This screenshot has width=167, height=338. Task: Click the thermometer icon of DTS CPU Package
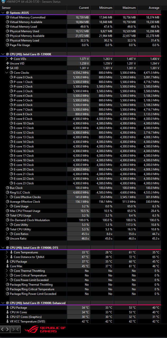7,262
